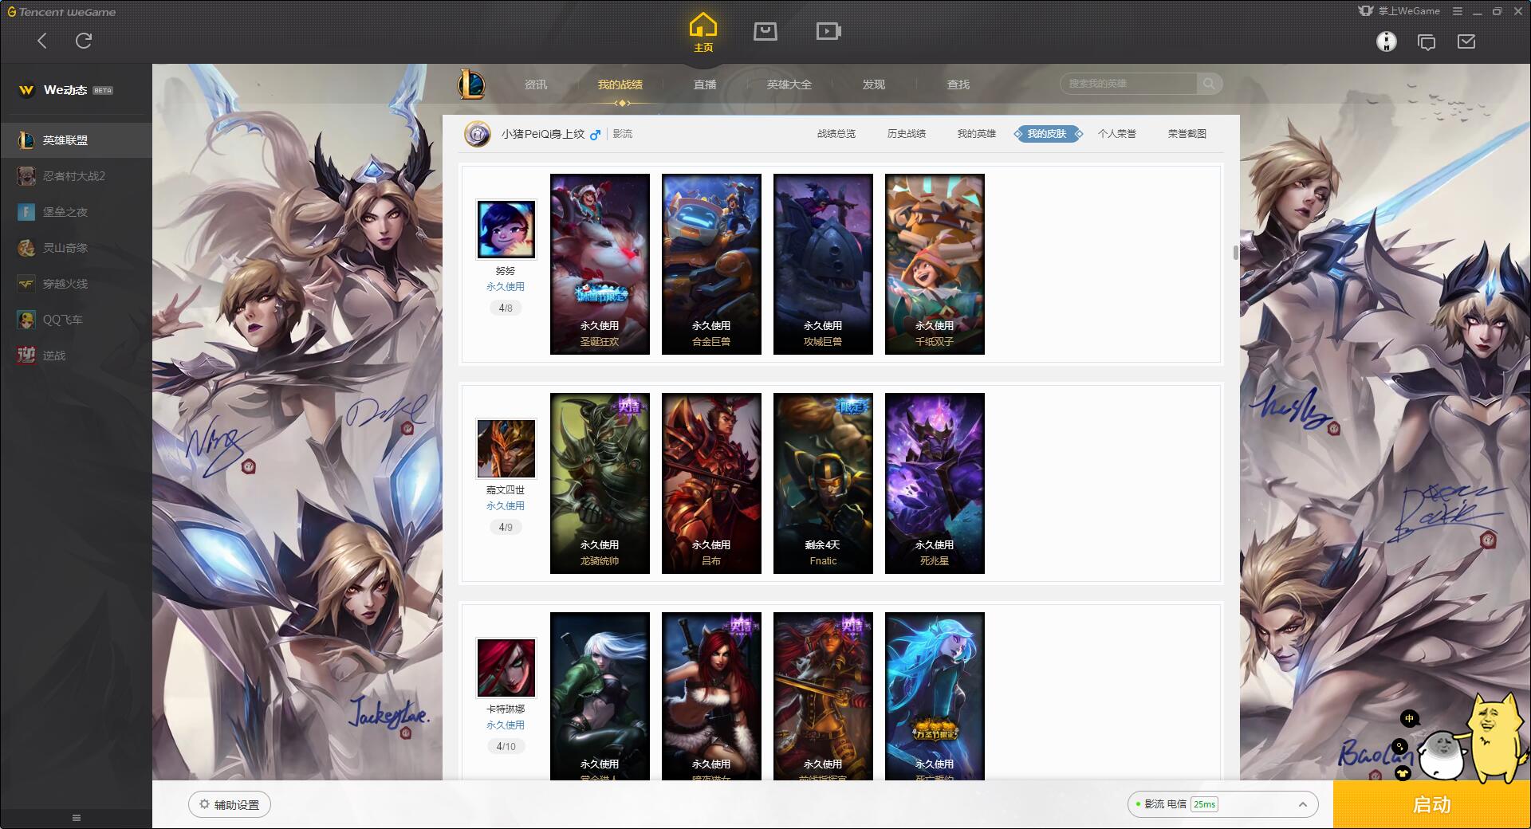Open 圣诞狂欢 Nunu skin thumbnail

click(600, 264)
